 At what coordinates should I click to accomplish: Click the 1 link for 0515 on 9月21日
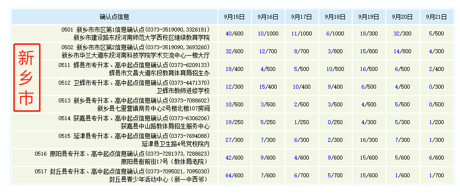[431, 140]
